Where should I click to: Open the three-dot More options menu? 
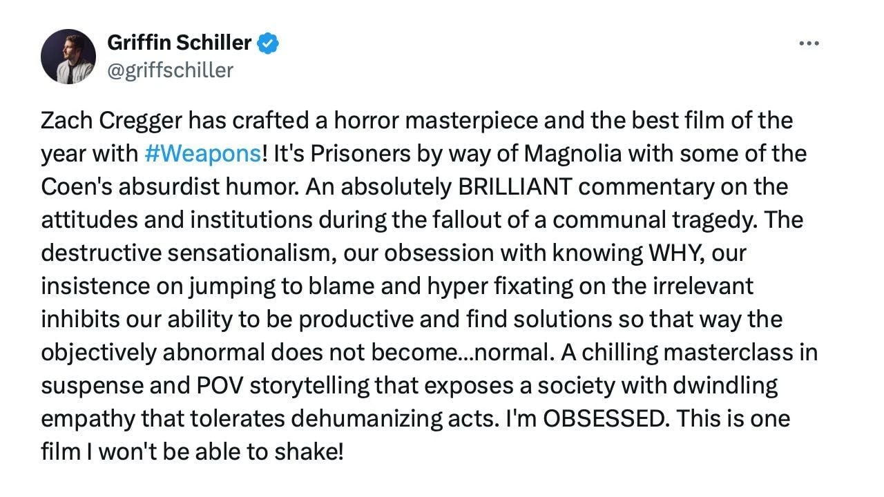click(808, 43)
